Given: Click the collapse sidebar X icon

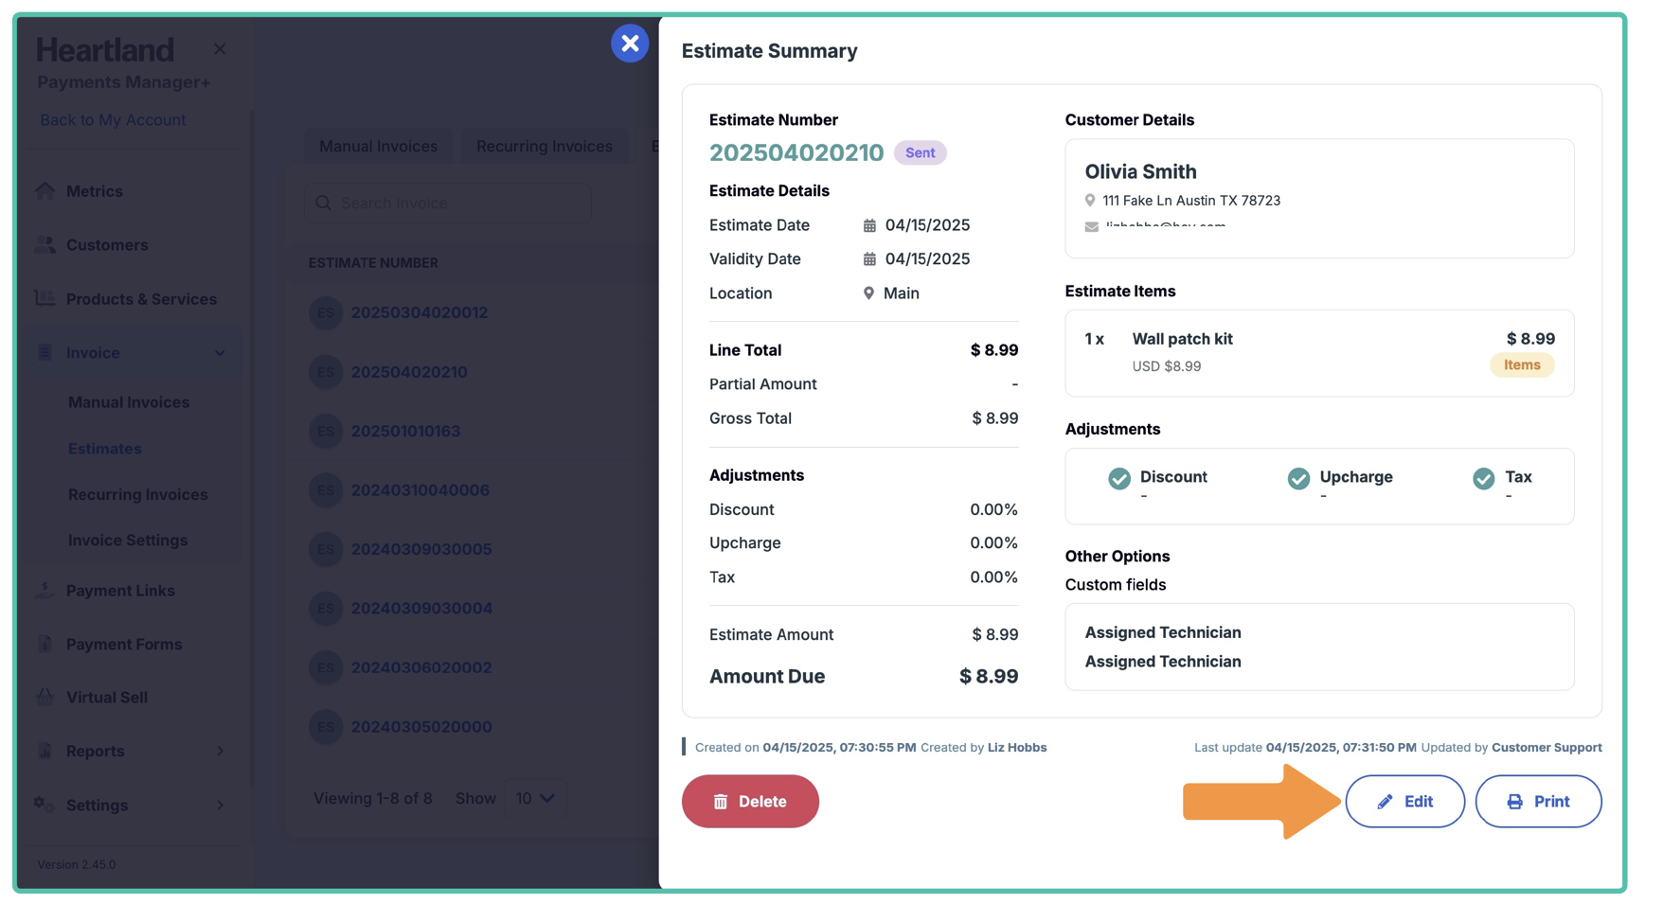Looking at the screenshot, I should pyautogui.click(x=220, y=49).
